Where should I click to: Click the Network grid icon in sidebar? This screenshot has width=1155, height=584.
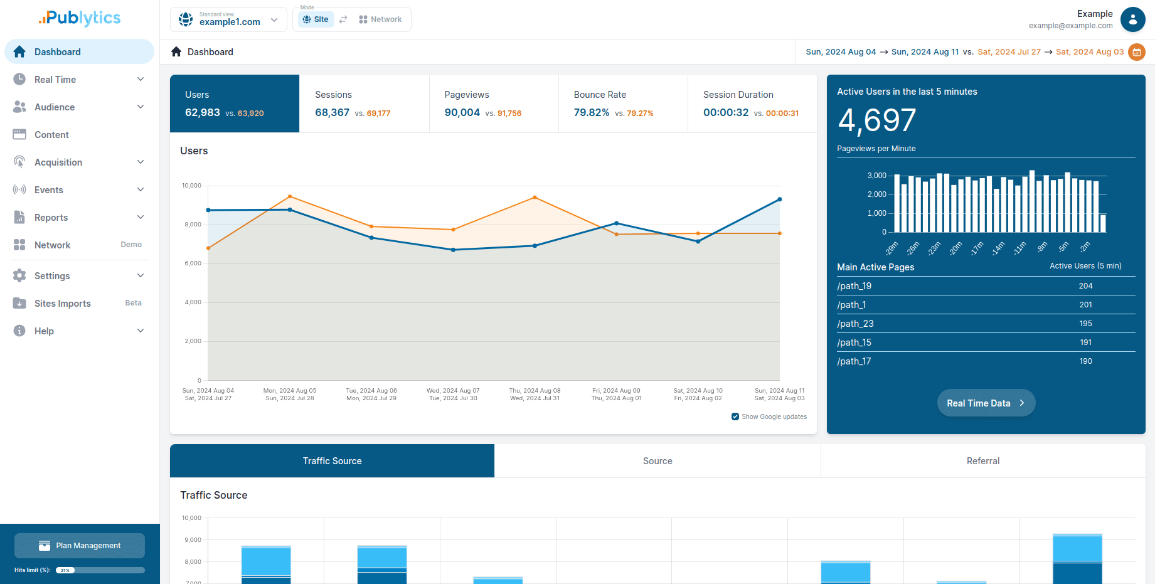[19, 245]
